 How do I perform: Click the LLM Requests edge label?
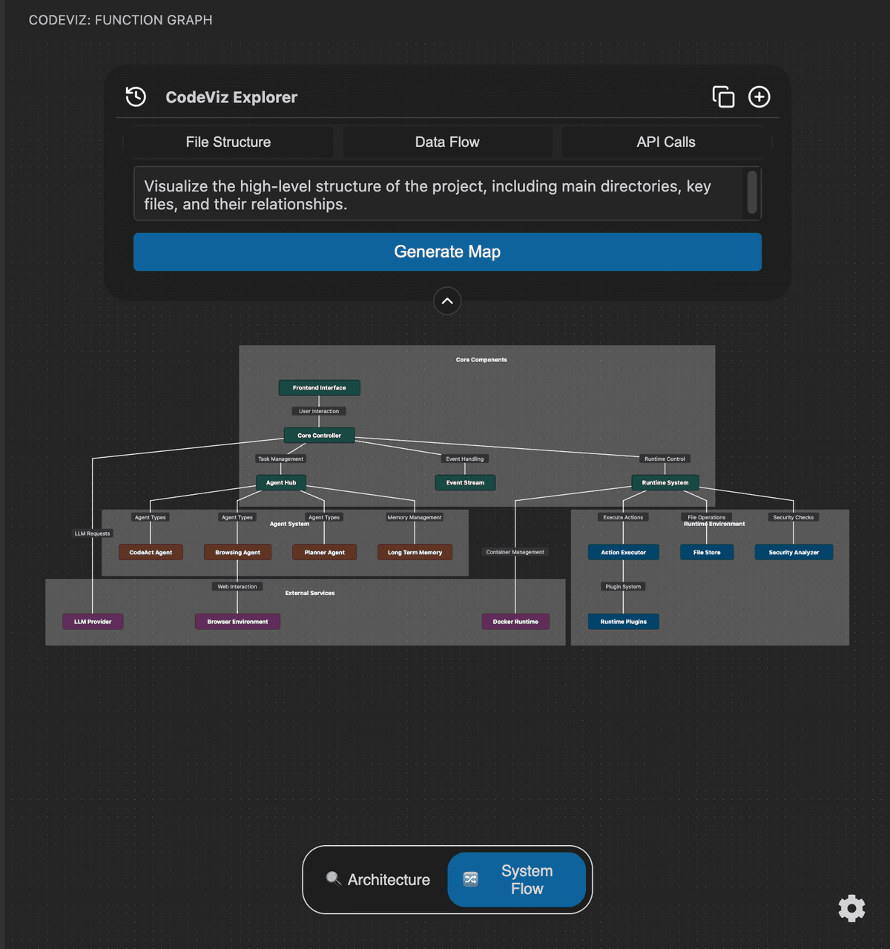click(92, 533)
